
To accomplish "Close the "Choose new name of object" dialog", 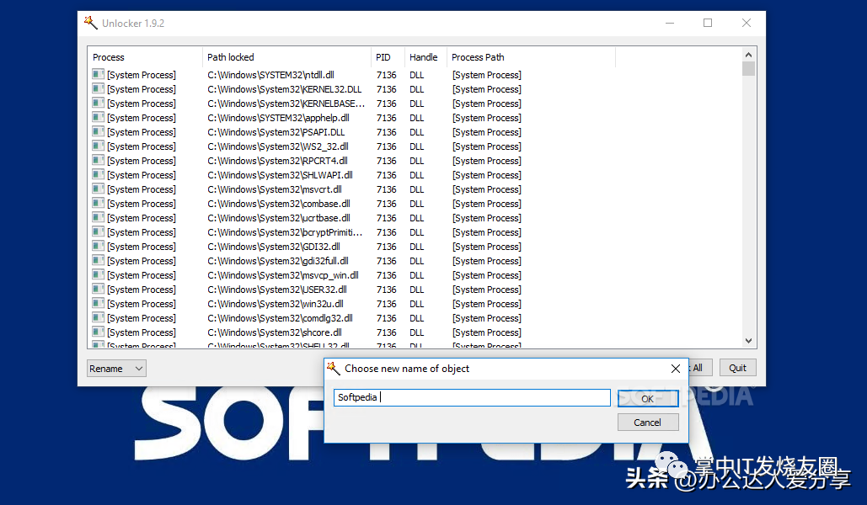I will tap(676, 369).
